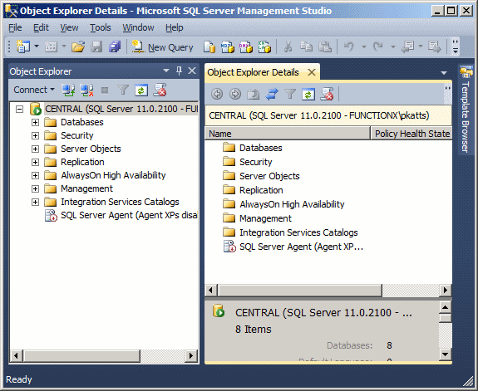Screen dimensions: 478x391
Task: Open the View menu
Action: click(69, 27)
